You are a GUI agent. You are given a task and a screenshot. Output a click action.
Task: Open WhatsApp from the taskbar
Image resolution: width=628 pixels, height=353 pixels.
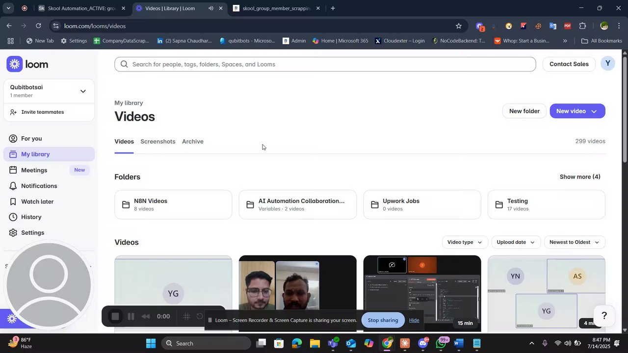[441, 343]
